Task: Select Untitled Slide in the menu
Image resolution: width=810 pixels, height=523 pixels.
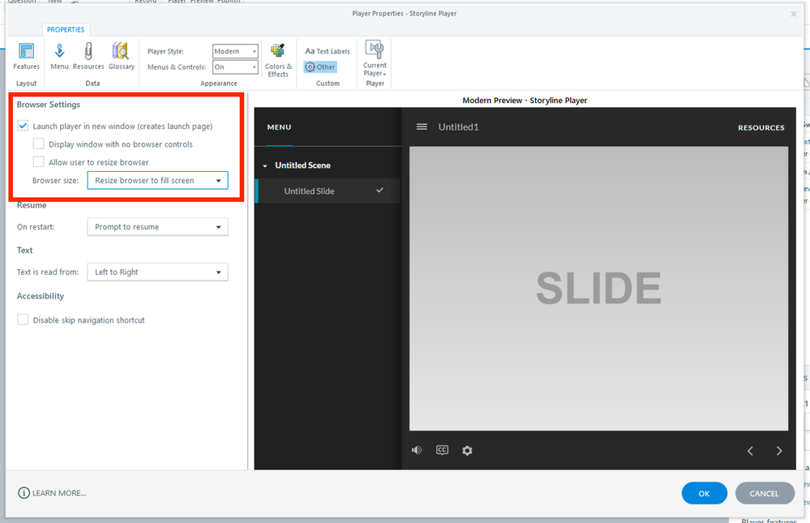Action: [309, 191]
